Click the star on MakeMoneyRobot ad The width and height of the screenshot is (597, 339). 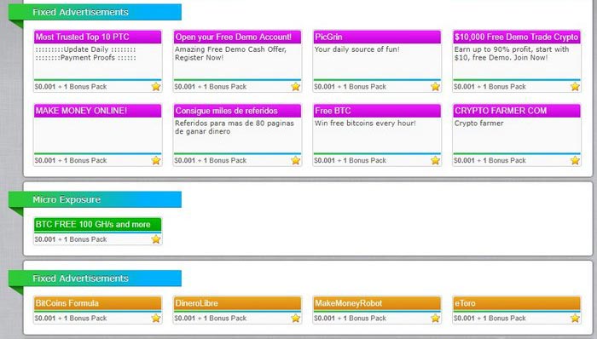(x=435, y=318)
